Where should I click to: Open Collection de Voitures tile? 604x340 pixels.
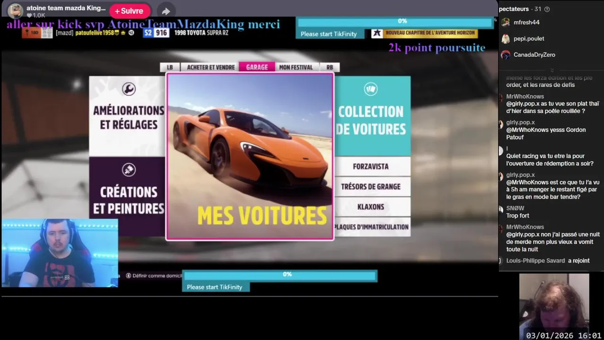[x=372, y=116]
